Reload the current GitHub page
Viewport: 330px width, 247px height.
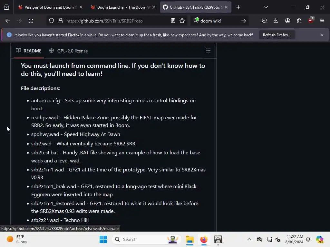pos(31,21)
